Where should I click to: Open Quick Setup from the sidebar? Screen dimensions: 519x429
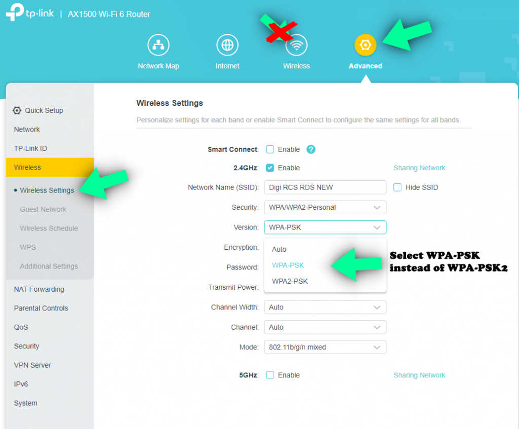(44, 110)
